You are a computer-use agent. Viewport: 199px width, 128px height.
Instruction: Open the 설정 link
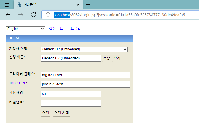point(52,29)
